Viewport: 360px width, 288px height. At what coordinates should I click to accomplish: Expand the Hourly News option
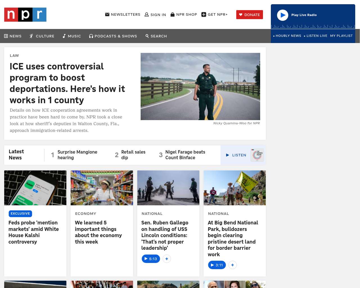click(287, 36)
